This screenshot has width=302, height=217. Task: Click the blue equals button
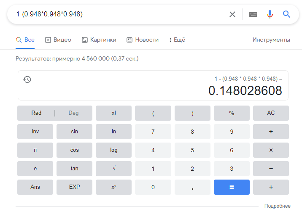232,187
